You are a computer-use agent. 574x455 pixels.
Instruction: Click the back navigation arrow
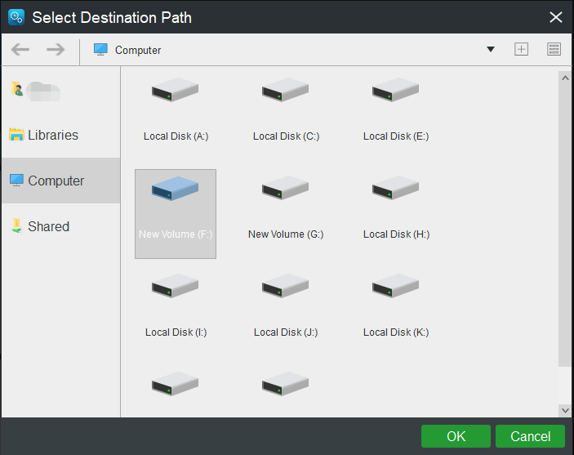click(20, 50)
